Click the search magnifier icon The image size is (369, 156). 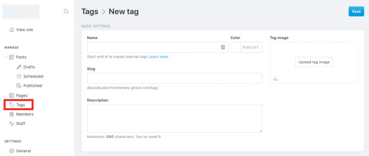pos(66,12)
